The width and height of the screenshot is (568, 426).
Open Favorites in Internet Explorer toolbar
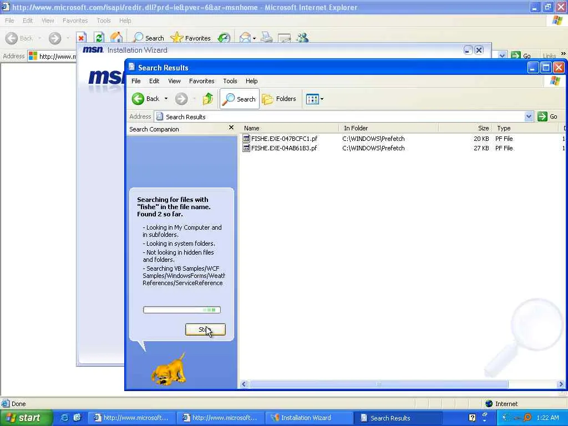[191, 38]
